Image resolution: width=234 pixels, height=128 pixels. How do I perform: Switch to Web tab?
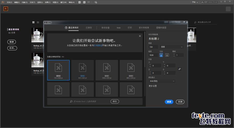[119, 28]
